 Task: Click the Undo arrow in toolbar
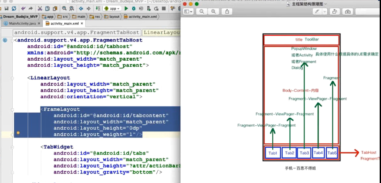click(23, 8)
